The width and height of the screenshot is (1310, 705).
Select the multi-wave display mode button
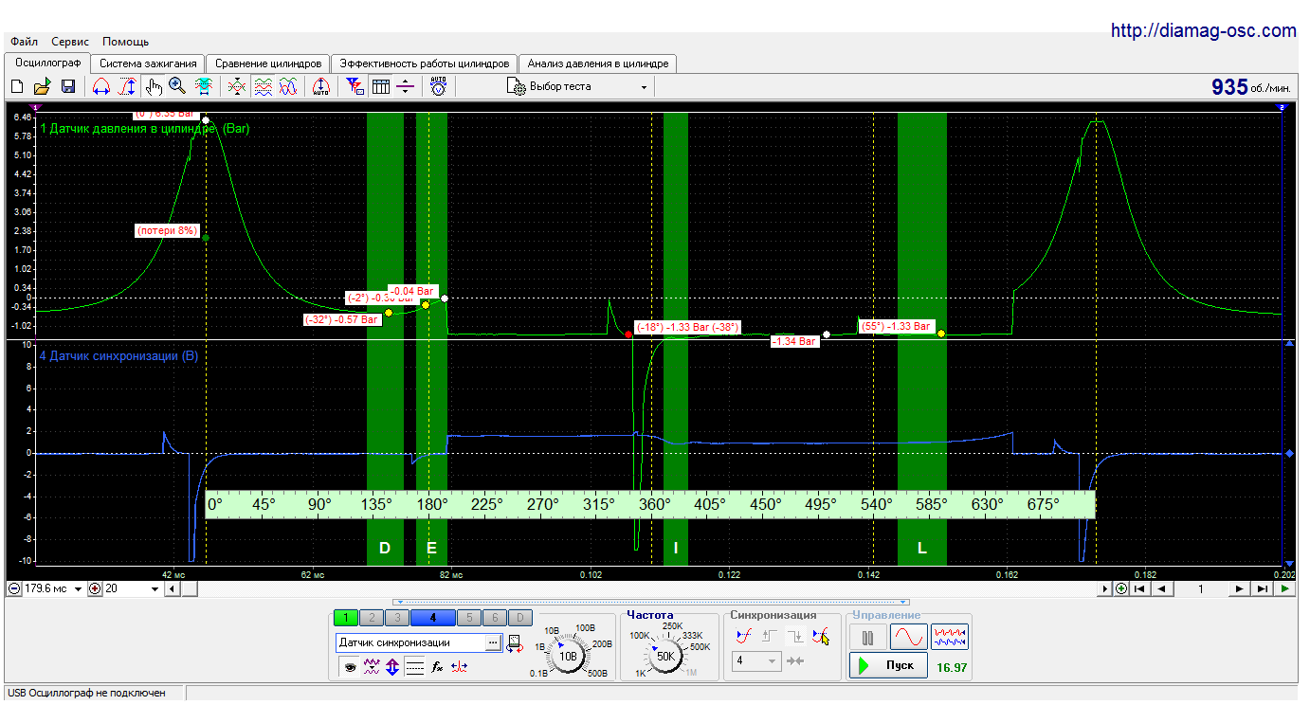click(950, 636)
